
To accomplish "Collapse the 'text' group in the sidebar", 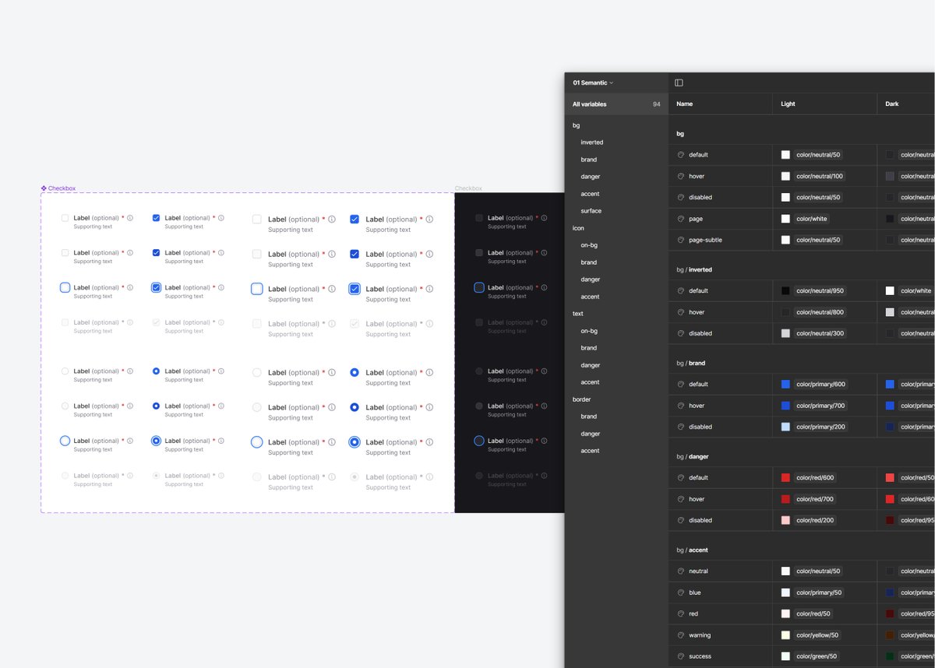I will (577, 314).
